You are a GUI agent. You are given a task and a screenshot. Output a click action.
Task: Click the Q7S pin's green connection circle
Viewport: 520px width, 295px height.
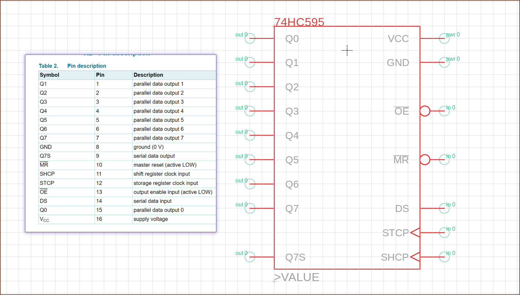pos(250,257)
